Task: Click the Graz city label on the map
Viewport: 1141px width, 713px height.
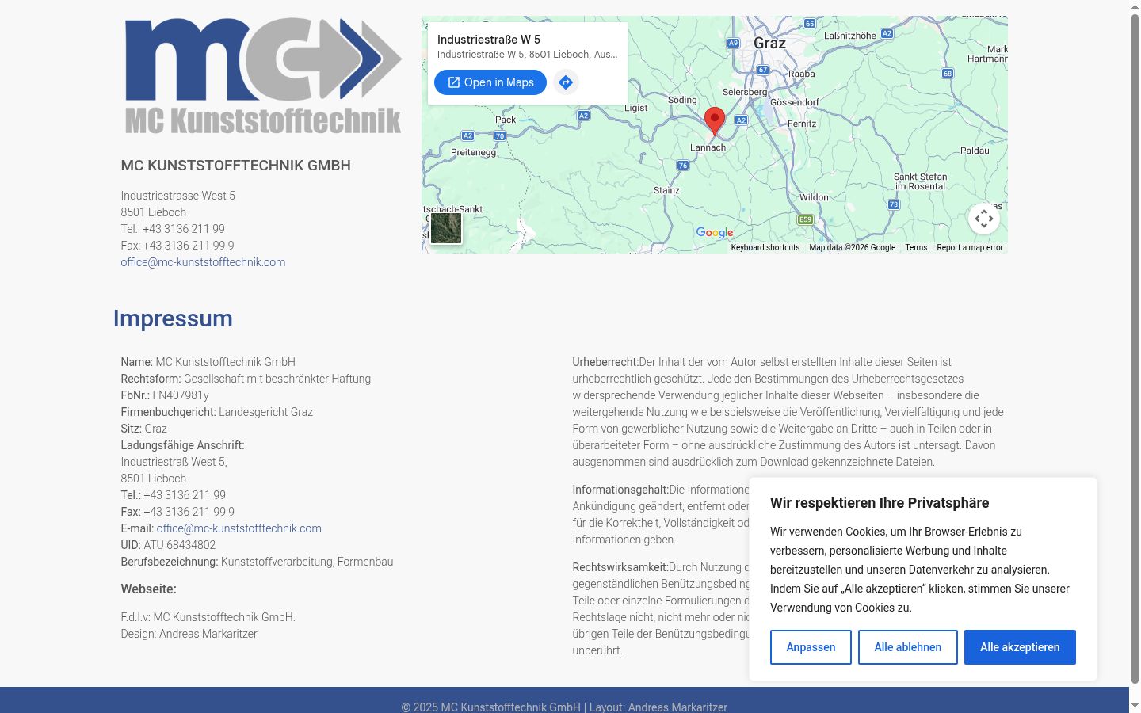Action: click(769, 43)
